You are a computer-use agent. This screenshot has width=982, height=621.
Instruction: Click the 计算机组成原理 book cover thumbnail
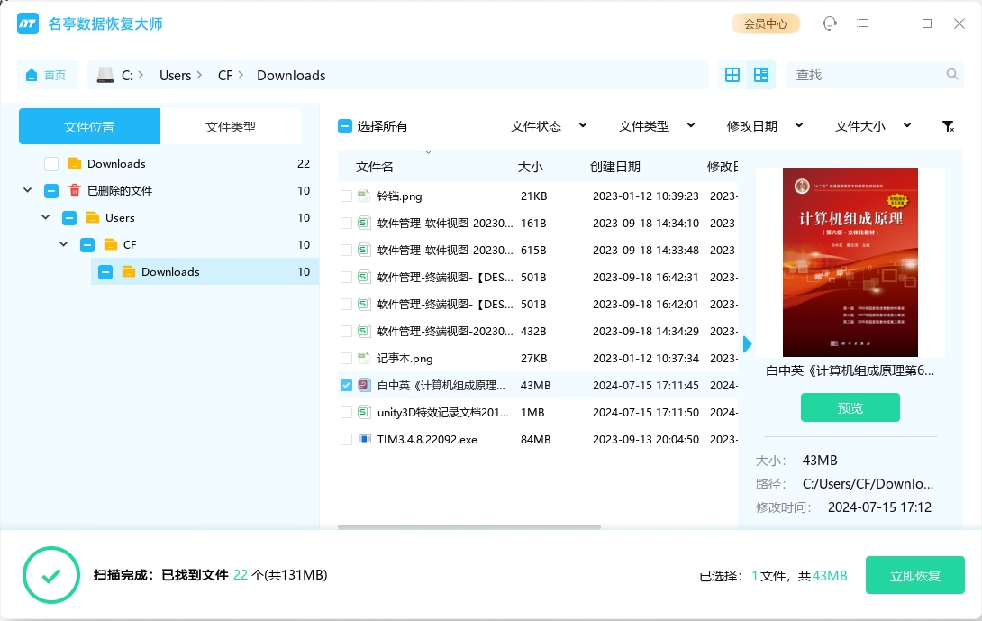tap(850, 262)
